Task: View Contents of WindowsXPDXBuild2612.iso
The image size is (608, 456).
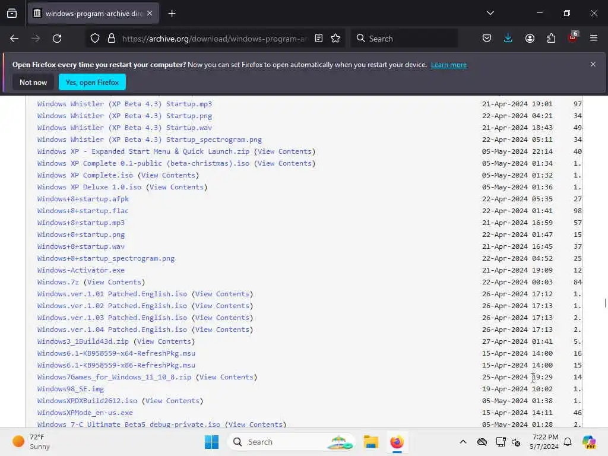Action: (172, 401)
